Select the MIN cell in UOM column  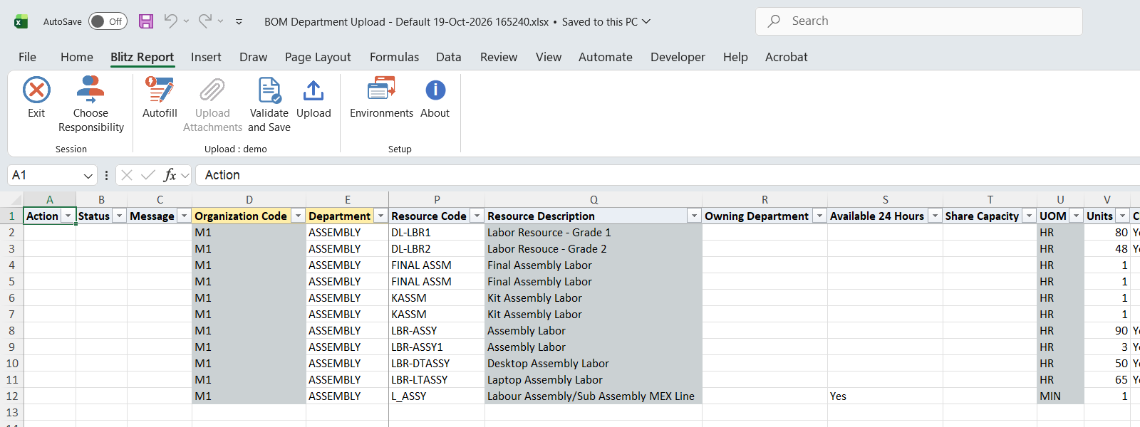tap(1060, 396)
